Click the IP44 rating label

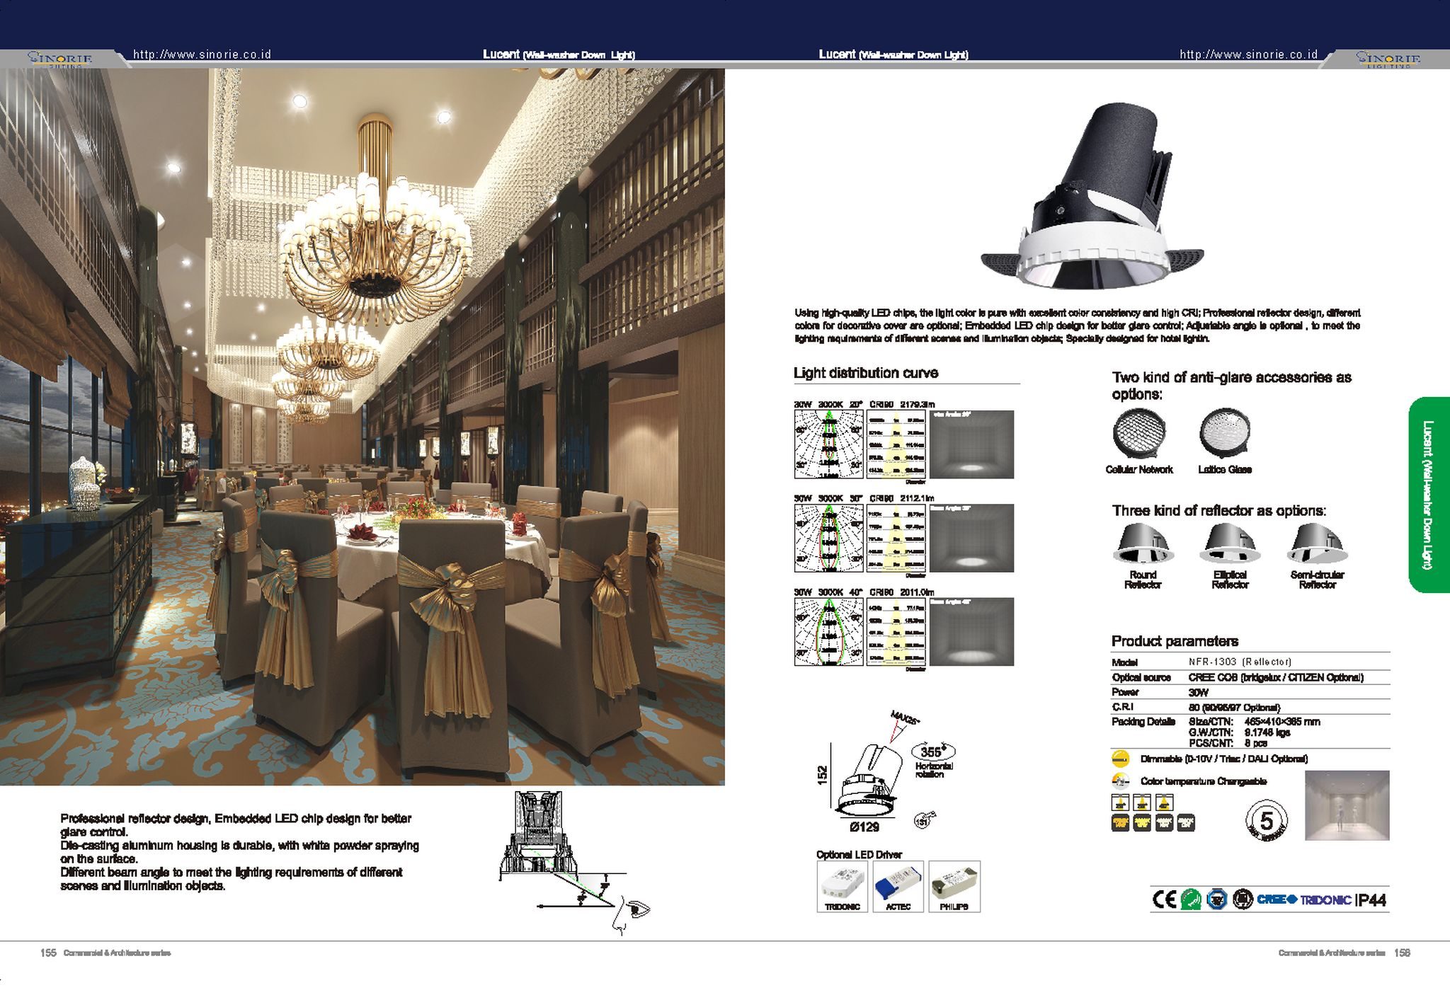coord(1371,900)
